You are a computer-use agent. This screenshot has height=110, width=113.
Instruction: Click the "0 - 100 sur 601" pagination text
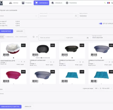105,88
